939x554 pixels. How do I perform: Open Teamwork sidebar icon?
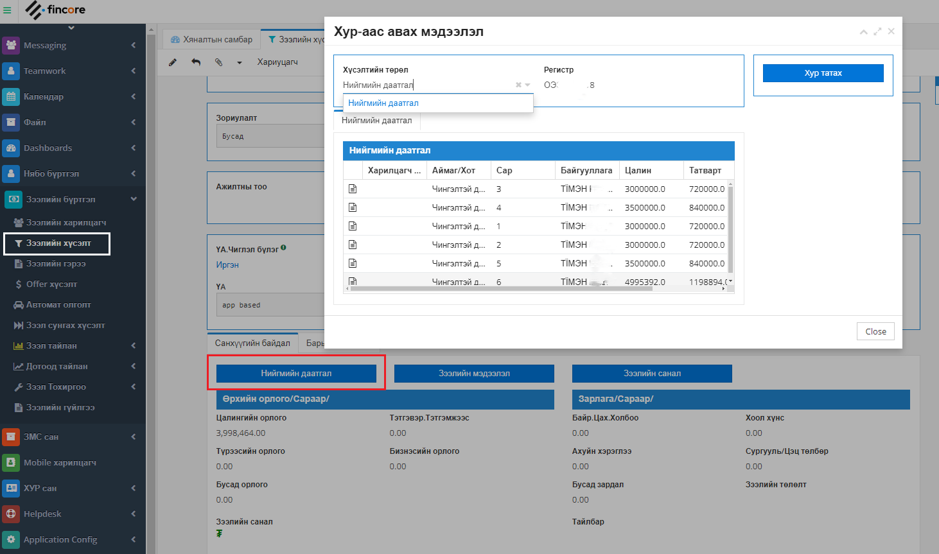pyautogui.click(x=11, y=71)
